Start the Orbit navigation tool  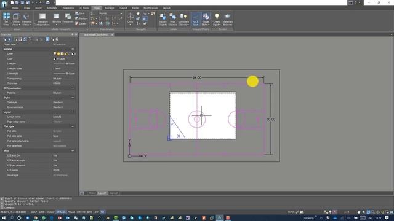[130, 18]
